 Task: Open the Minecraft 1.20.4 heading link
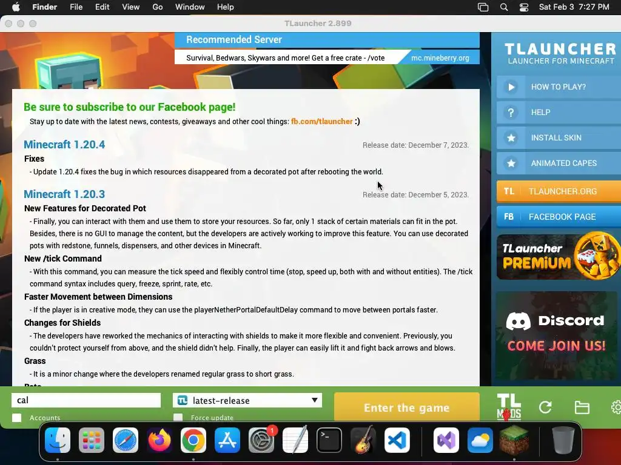(64, 144)
